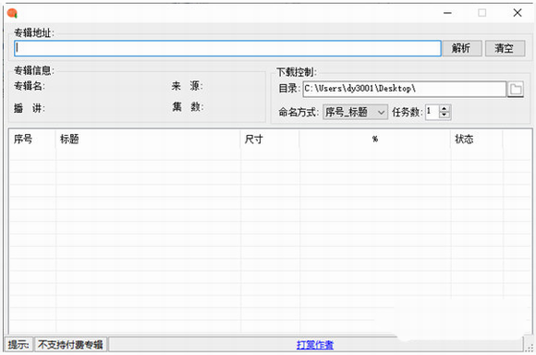Click the 目录 path text field

pyautogui.click(x=405, y=89)
